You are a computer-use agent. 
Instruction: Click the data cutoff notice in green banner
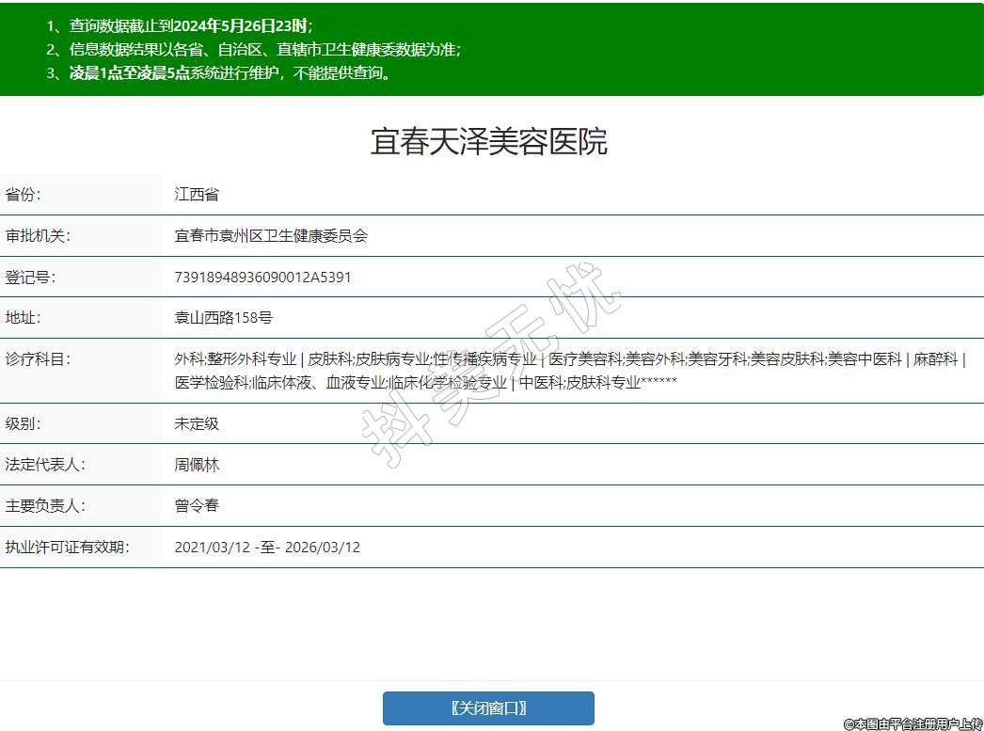pyautogui.click(x=179, y=26)
